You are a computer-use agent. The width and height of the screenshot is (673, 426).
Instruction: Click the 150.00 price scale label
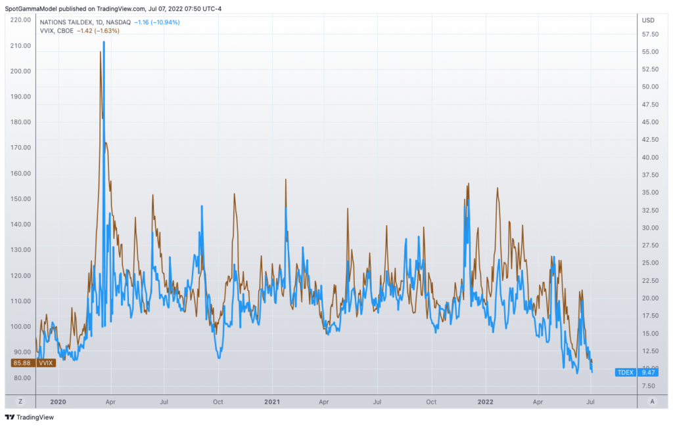pyautogui.click(x=20, y=199)
